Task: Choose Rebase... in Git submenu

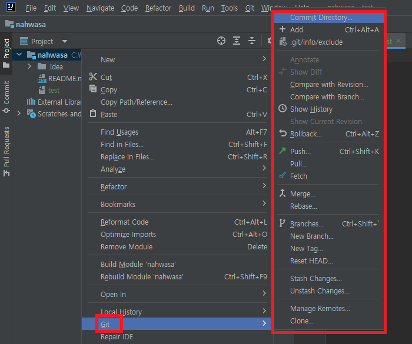Action: point(328,206)
